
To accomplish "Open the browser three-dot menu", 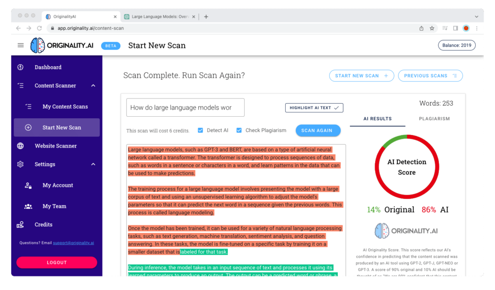I will pos(477,28).
